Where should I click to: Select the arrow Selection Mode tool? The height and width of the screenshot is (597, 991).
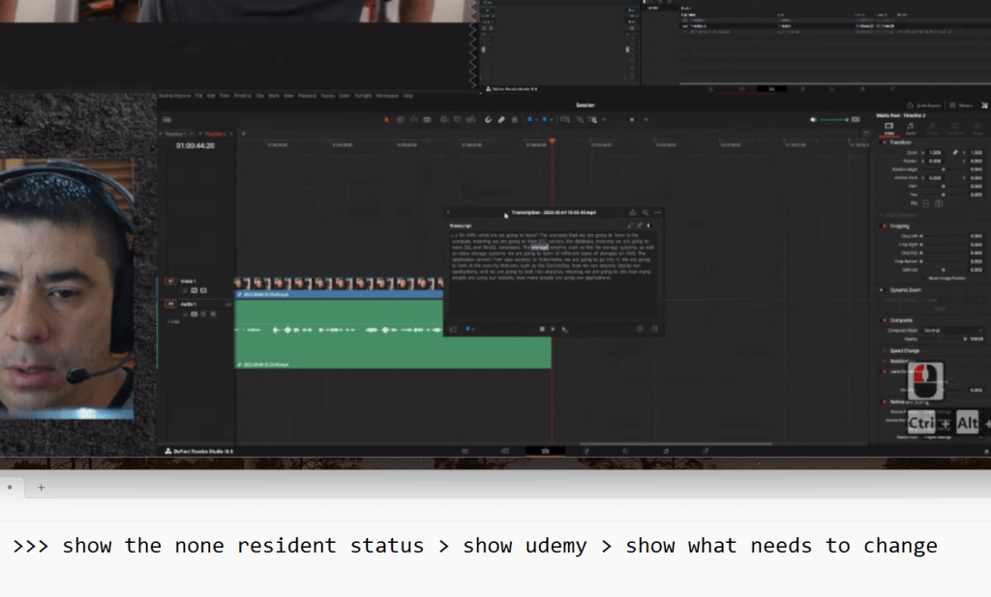coord(387,119)
